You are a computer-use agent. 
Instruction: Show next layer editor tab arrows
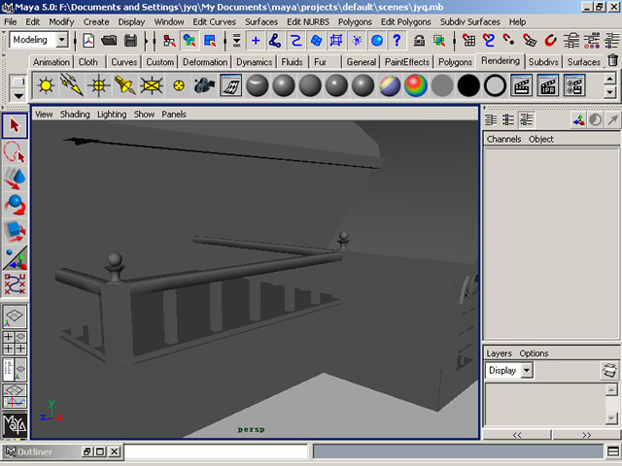point(586,435)
